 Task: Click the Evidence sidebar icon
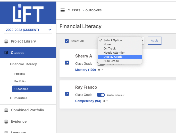pos(6,122)
